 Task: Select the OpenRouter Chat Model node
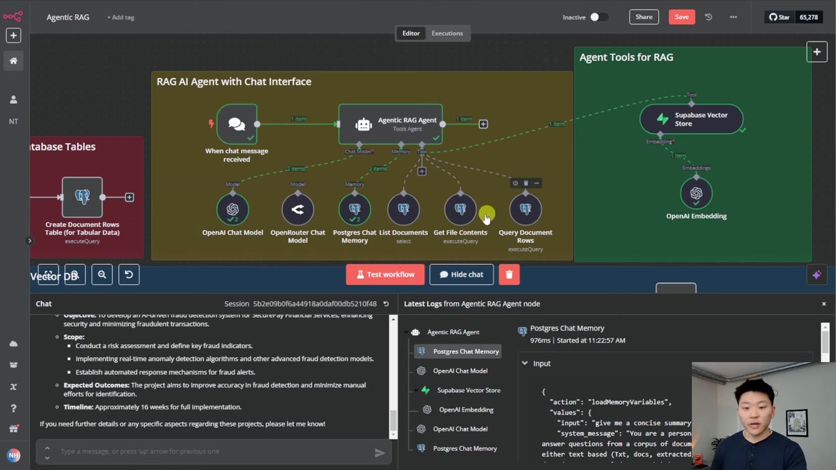pos(297,210)
